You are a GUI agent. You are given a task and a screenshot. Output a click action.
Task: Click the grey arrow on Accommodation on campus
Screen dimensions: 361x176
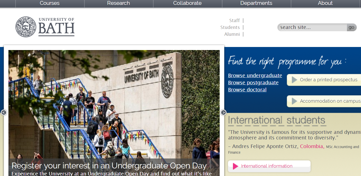click(294, 101)
